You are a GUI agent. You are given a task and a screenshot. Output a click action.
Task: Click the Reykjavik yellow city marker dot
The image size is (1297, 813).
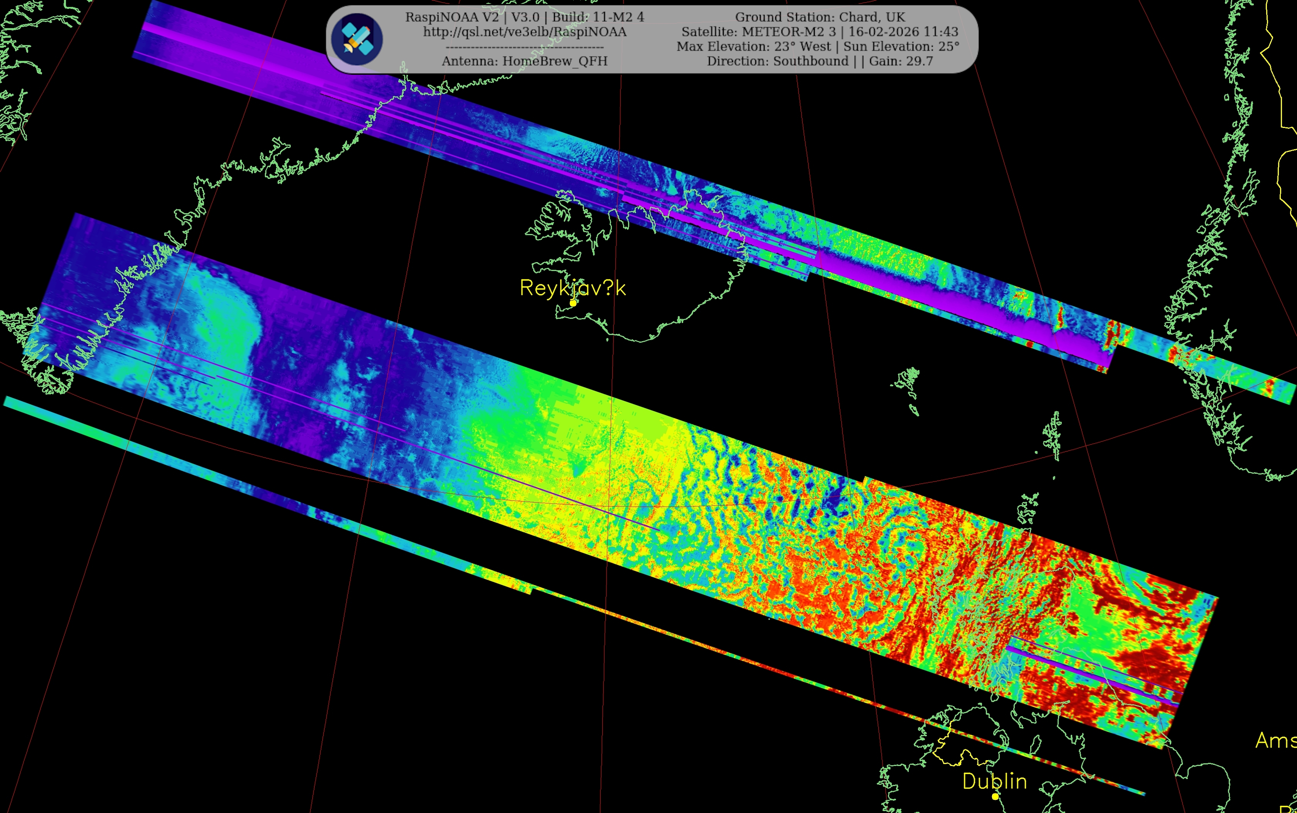573,303
